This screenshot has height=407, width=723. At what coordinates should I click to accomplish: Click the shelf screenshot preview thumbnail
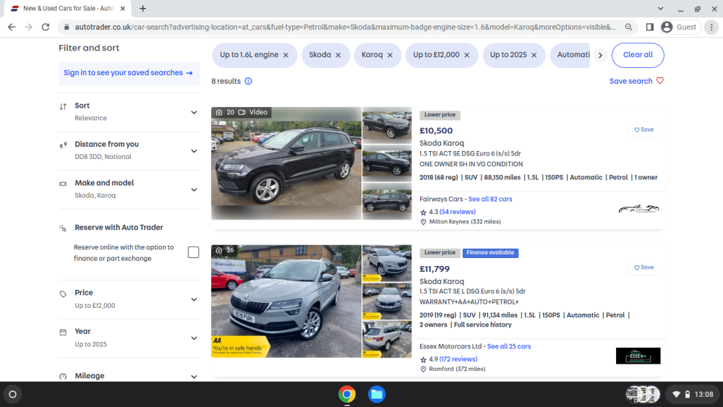[643, 394]
